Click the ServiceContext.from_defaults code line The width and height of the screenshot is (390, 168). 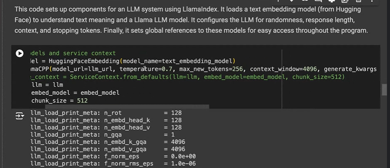[188, 77]
